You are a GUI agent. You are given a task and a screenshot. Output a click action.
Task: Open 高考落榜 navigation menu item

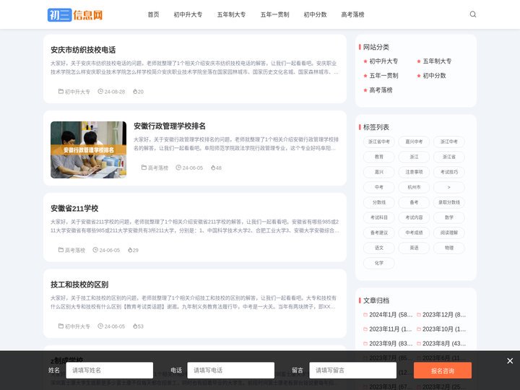[353, 14]
